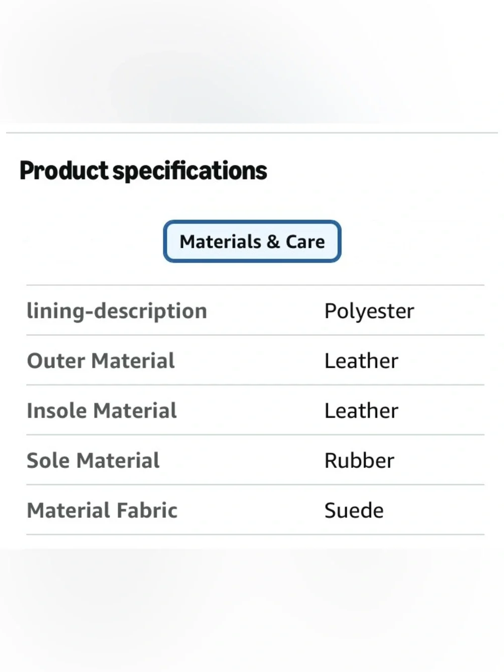Click the Sole Material label
Viewport: 504px width, 672px height.
pos(93,461)
